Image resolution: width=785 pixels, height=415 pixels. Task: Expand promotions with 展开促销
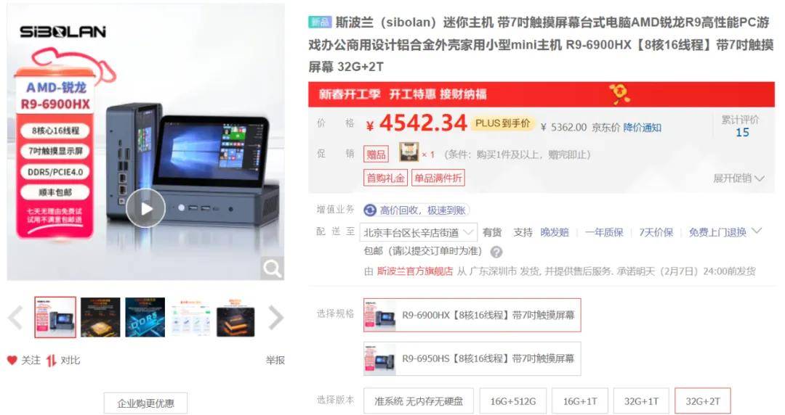tap(738, 178)
